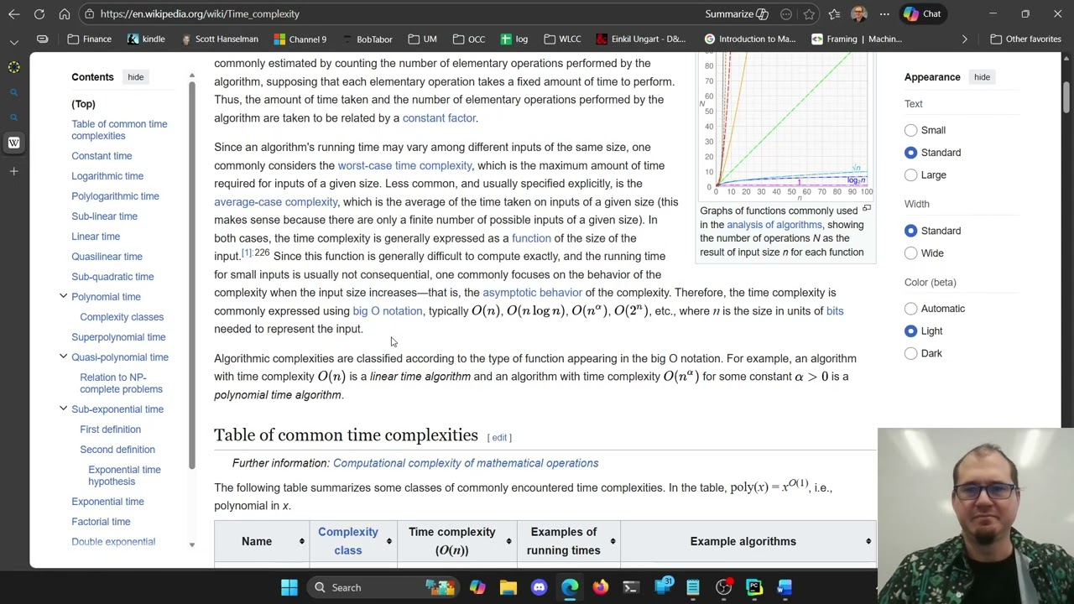Open the worst-case time complexity link
The width and height of the screenshot is (1074, 604).
404,165
